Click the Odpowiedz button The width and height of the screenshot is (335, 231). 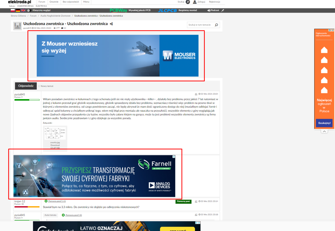pos(26,86)
